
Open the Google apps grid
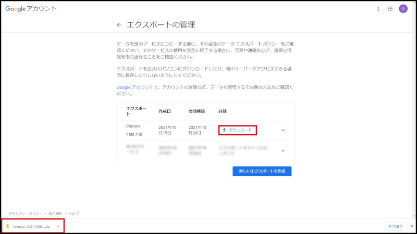tap(390, 9)
